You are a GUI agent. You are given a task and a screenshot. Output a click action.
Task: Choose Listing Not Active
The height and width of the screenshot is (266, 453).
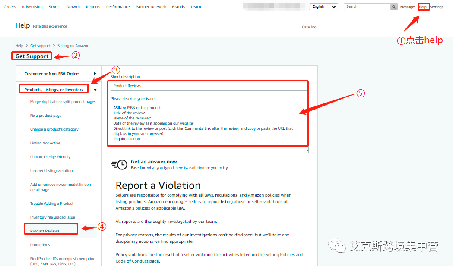(45, 143)
